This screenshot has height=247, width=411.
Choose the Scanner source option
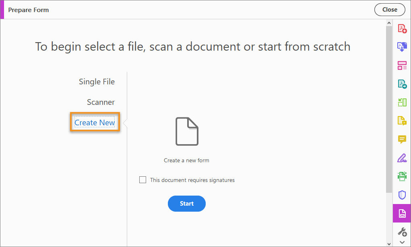(101, 102)
